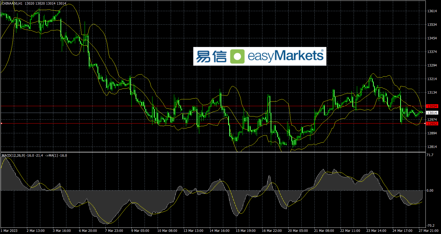Click the 14 Mar 16:00 time label

pos(219,231)
